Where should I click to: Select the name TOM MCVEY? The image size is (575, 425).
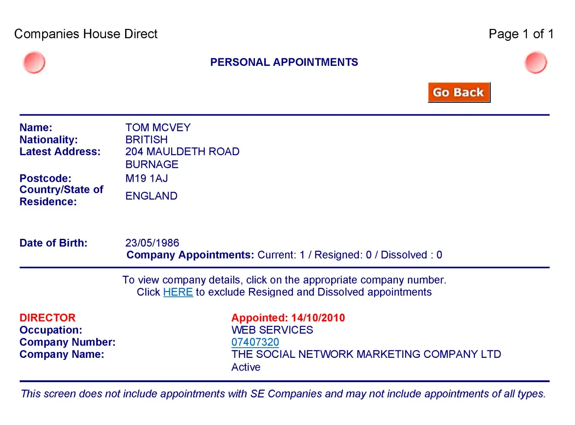point(158,127)
